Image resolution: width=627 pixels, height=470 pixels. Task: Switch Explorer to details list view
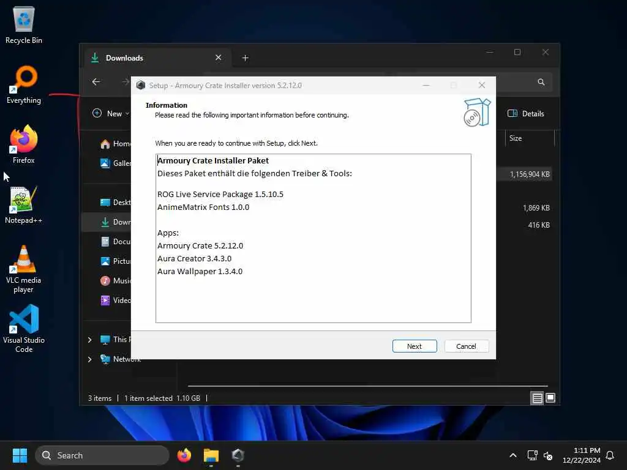[537, 398]
